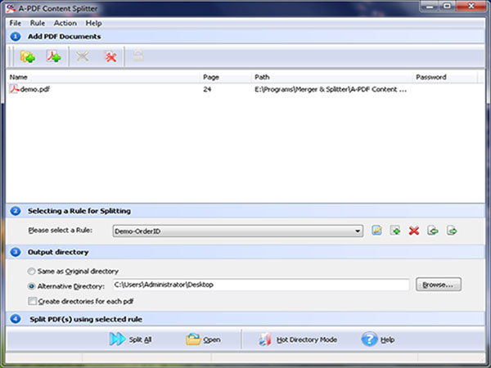Click the Export rule icon
Screen dimensions: 491x368
pyautogui.click(x=452, y=231)
